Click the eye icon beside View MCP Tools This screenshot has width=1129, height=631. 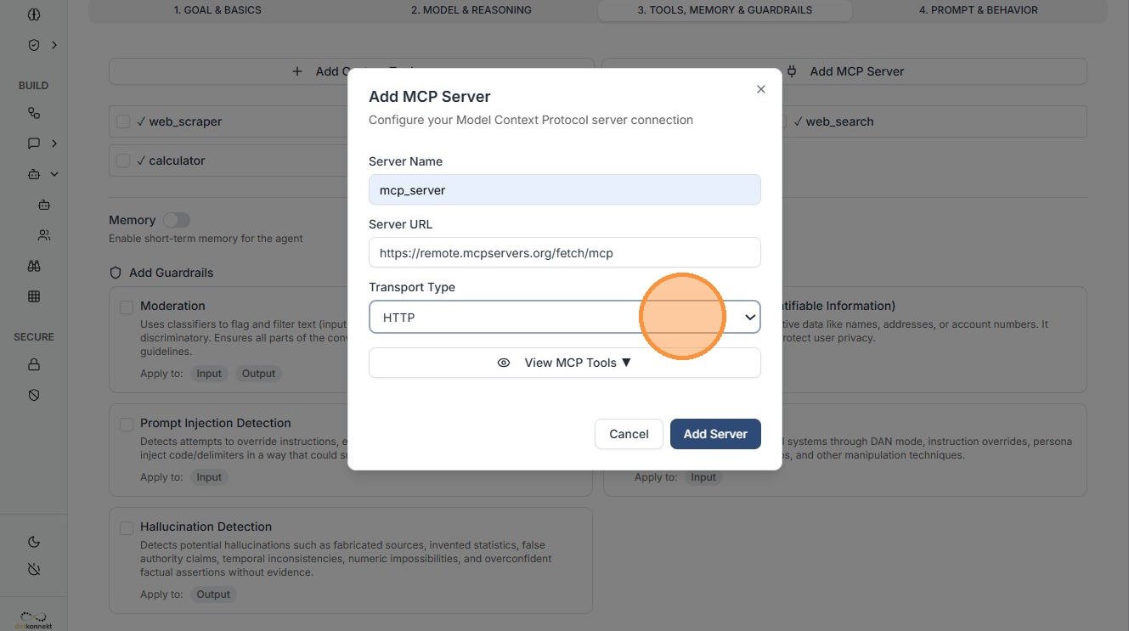click(x=504, y=363)
